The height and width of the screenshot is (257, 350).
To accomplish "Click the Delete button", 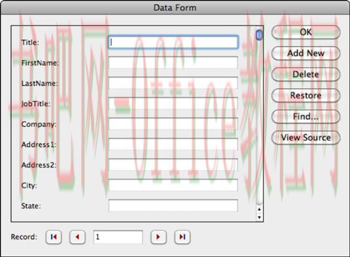I will point(306,75).
